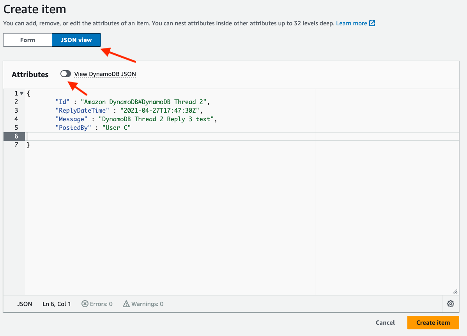Click the Warnings triangle icon
Image resolution: width=467 pixels, height=336 pixels.
tap(126, 304)
